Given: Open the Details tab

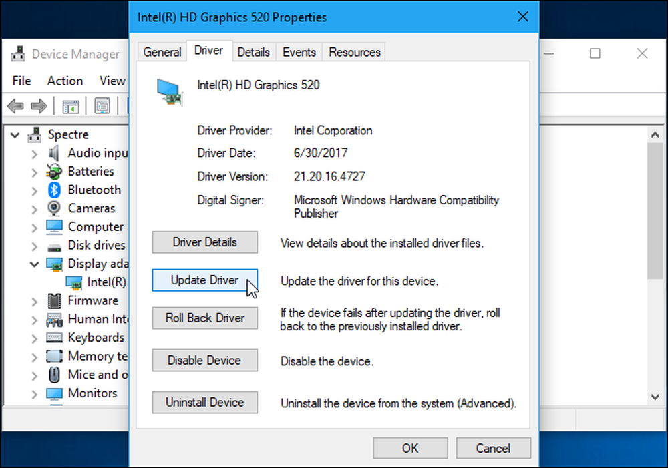Looking at the screenshot, I should point(253,52).
